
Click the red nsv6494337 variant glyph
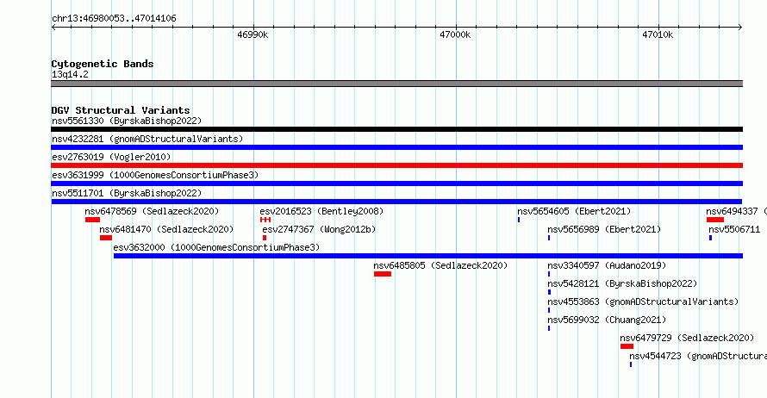pyautogui.click(x=715, y=220)
